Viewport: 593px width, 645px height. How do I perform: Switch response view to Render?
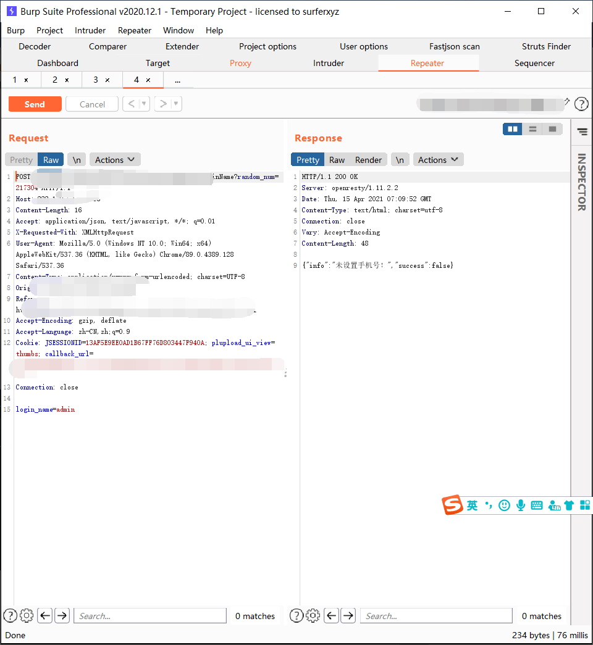368,160
